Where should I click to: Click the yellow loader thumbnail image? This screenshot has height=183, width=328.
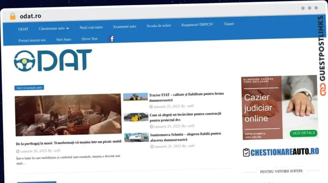136,117
